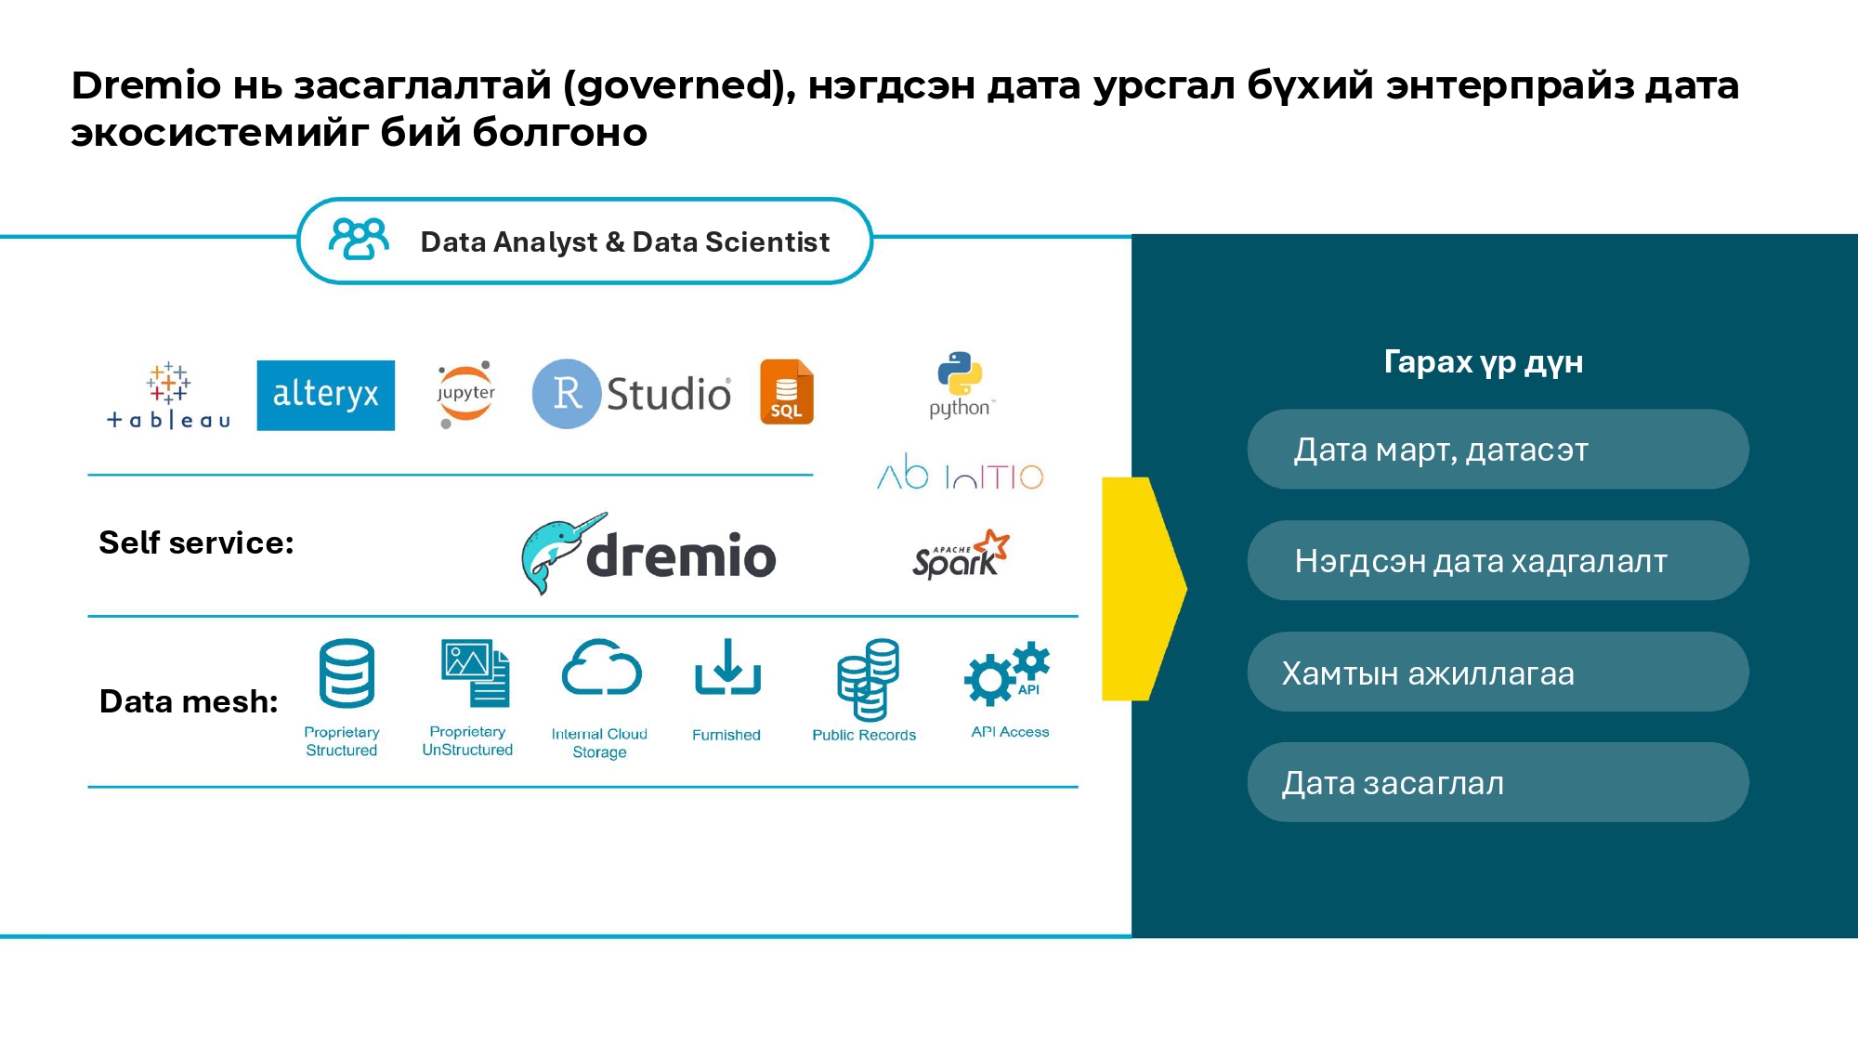Click the Alteryx logo

click(326, 394)
